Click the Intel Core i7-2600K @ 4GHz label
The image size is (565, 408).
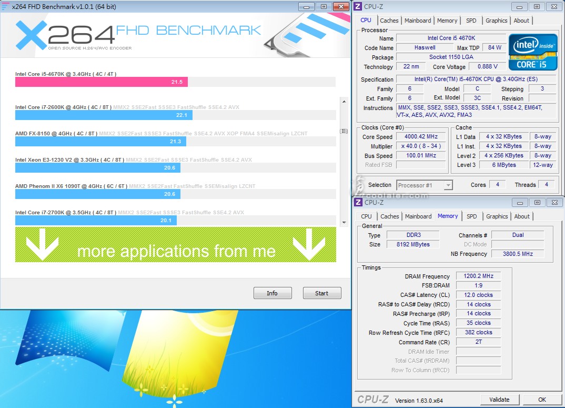click(x=64, y=107)
